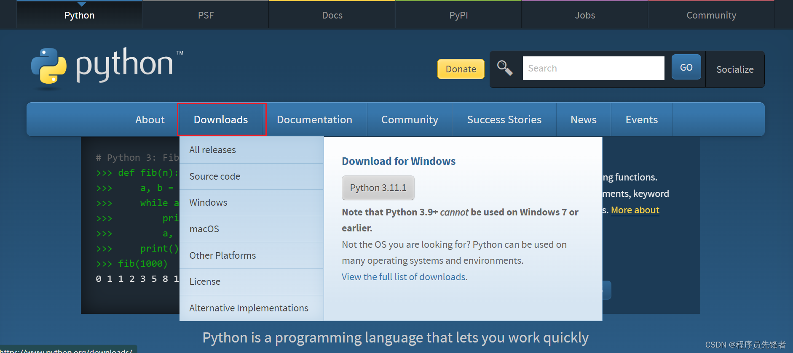Click the More about link
The width and height of the screenshot is (793, 353).
pyautogui.click(x=635, y=210)
